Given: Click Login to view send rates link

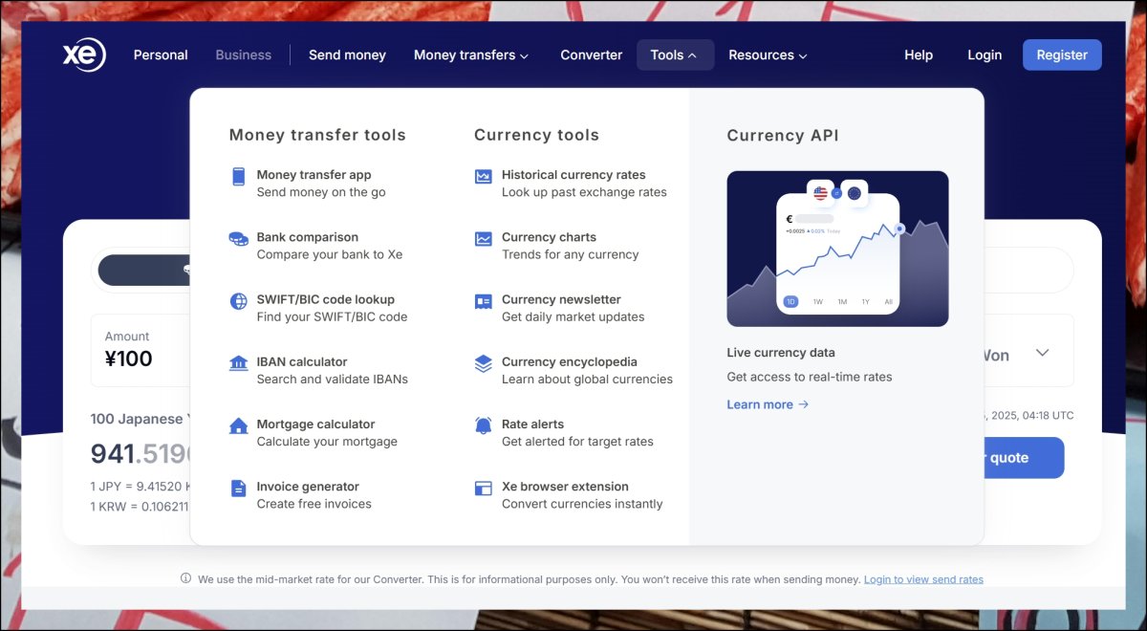Looking at the screenshot, I should click(x=923, y=579).
